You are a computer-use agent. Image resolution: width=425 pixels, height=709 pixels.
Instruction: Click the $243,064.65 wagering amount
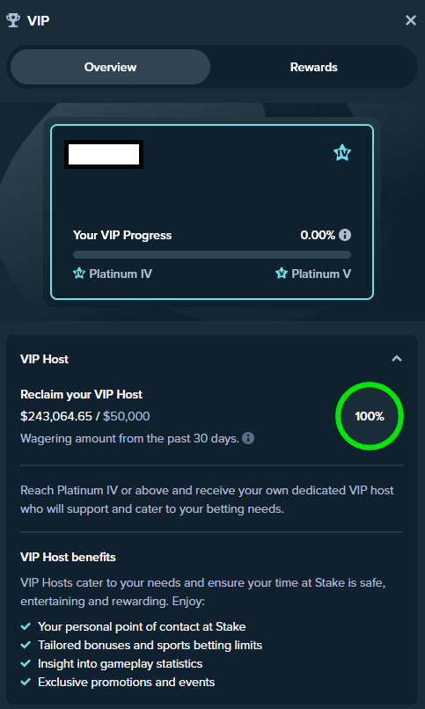coord(56,416)
